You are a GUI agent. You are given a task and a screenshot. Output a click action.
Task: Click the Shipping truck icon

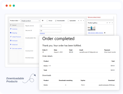point(11,33)
